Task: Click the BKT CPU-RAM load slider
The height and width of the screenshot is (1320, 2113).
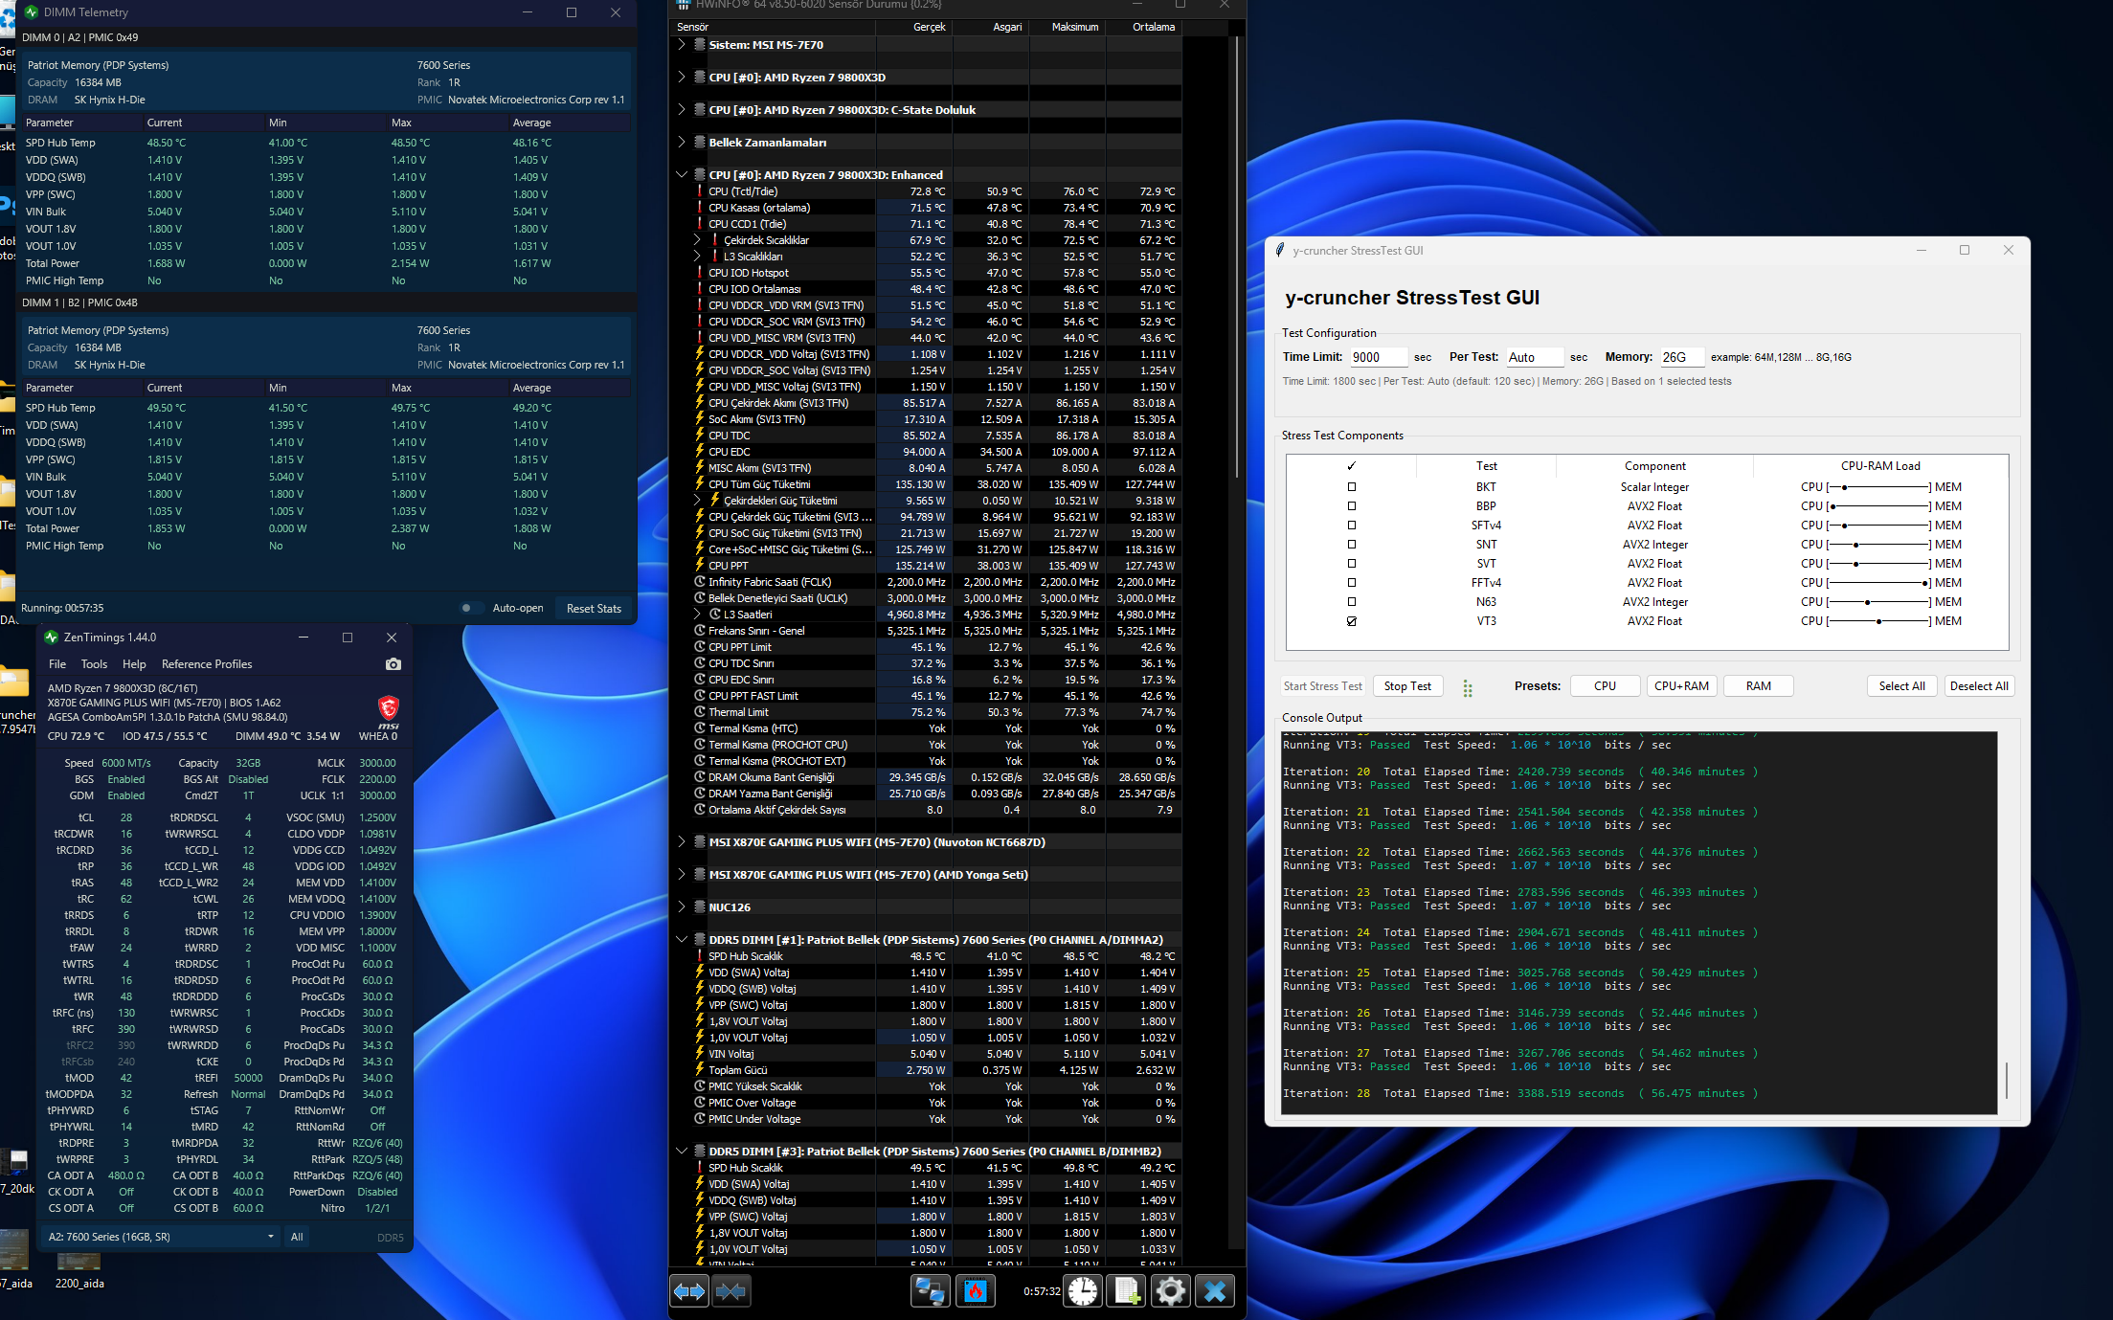Action: tap(1879, 487)
